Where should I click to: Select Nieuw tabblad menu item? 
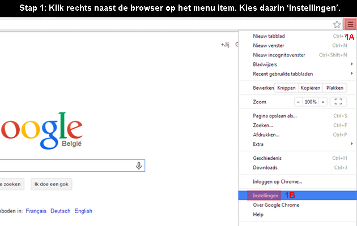coord(297,36)
